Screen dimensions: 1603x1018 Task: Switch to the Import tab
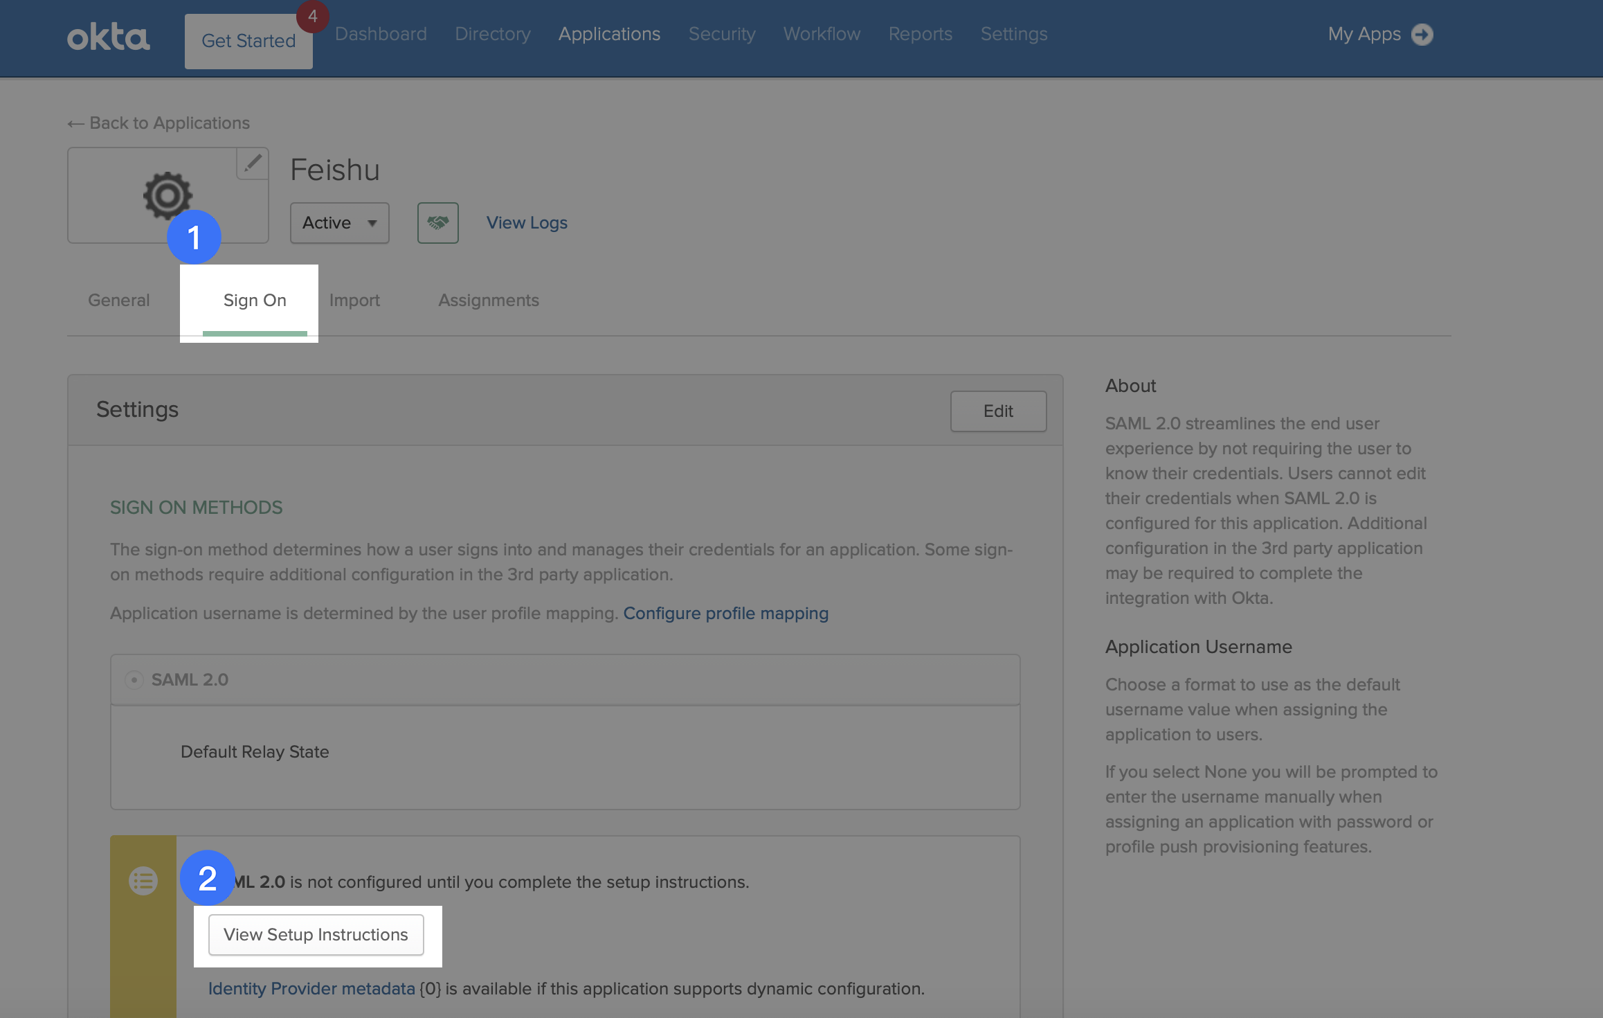coord(354,301)
